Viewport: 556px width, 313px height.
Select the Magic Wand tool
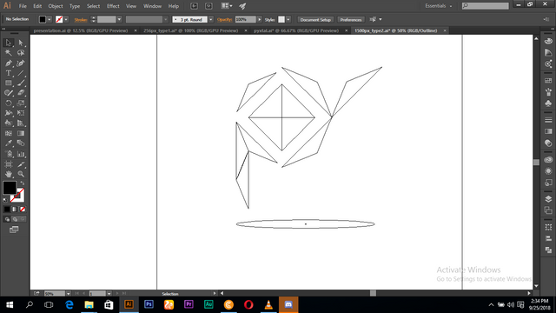[9, 53]
